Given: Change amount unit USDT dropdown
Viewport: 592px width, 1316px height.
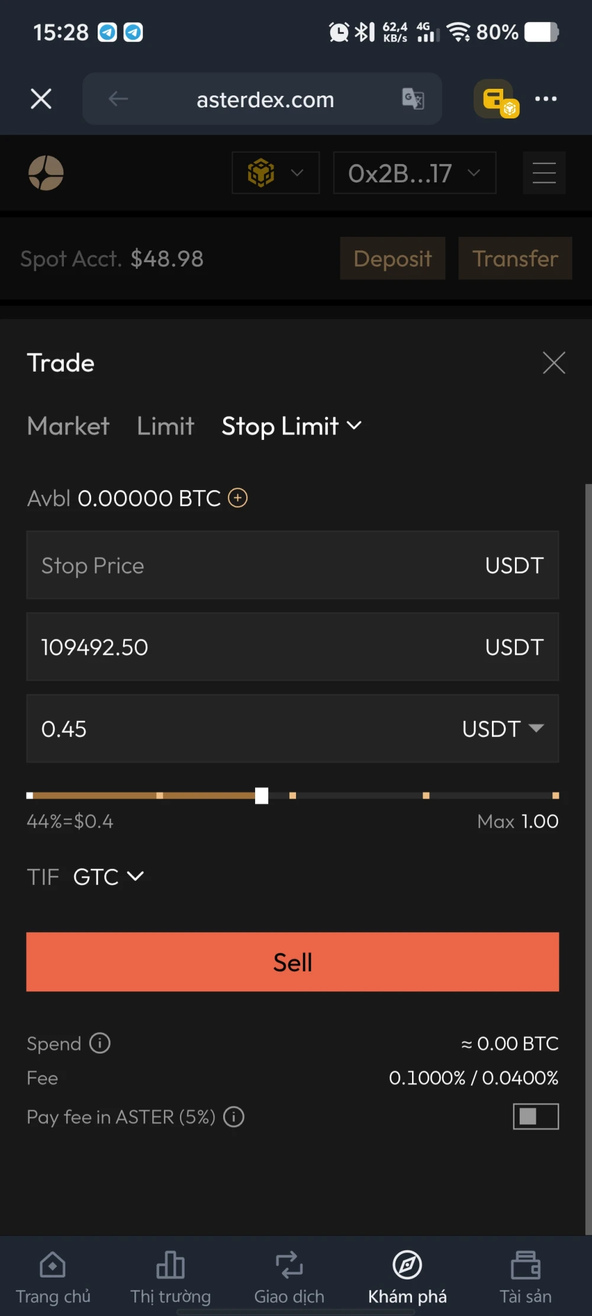Looking at the screenshot, I should 503,729.
